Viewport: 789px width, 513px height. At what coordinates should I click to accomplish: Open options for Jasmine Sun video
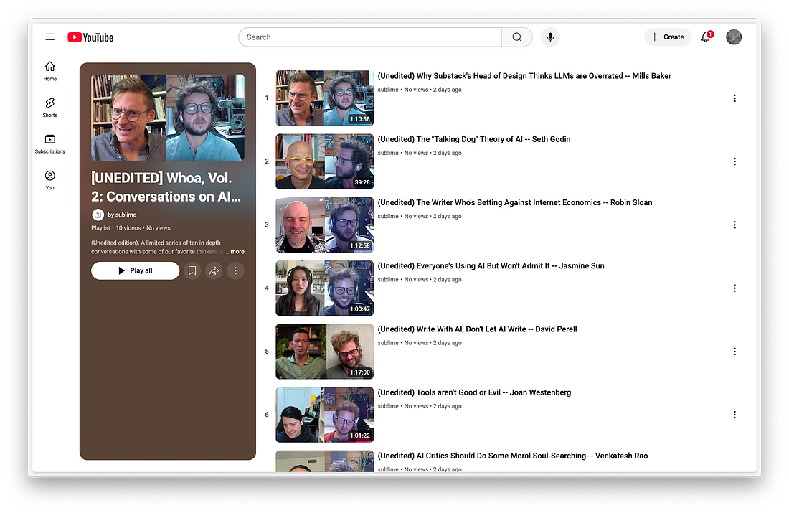click(734, 288)
